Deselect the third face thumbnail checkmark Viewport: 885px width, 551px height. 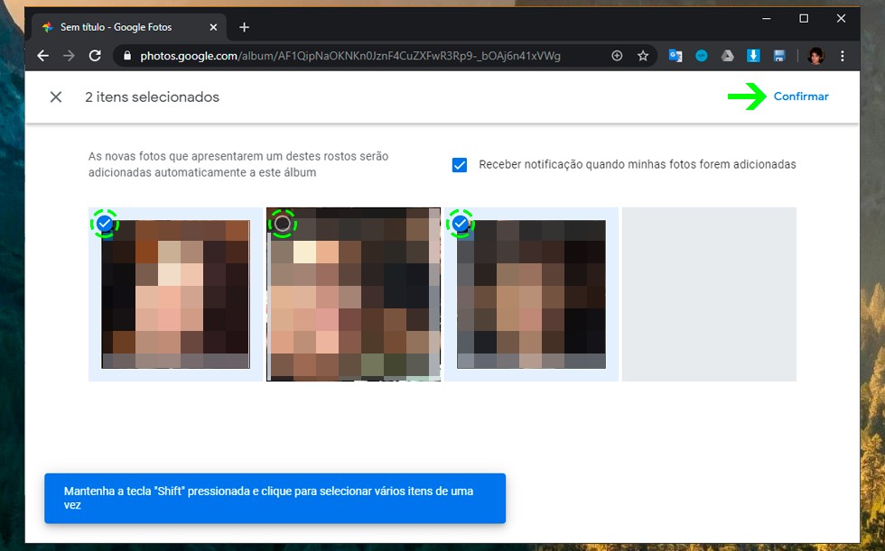pos(461,223)
